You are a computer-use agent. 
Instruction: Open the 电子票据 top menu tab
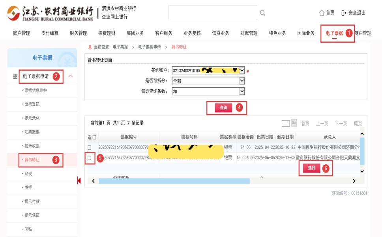click(334, 33)
